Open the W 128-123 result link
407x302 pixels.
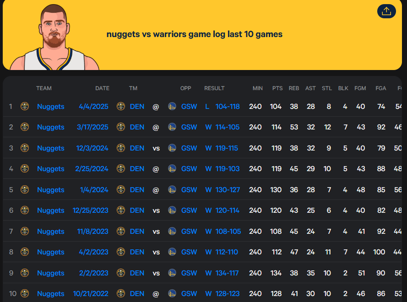[x=222, y=293]
